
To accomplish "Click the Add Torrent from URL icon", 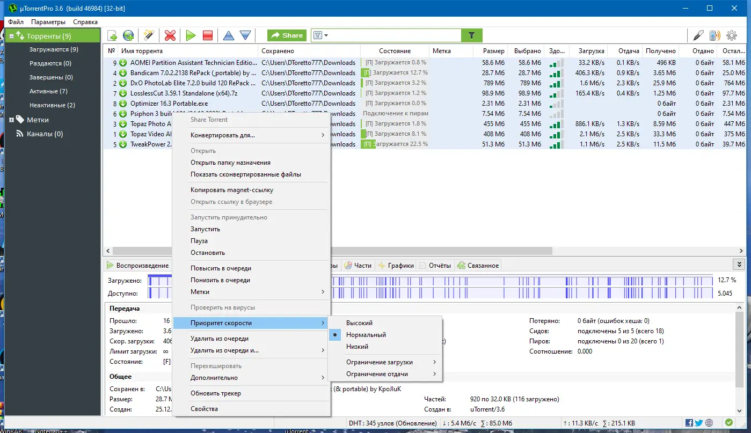I will coord(128,35).
